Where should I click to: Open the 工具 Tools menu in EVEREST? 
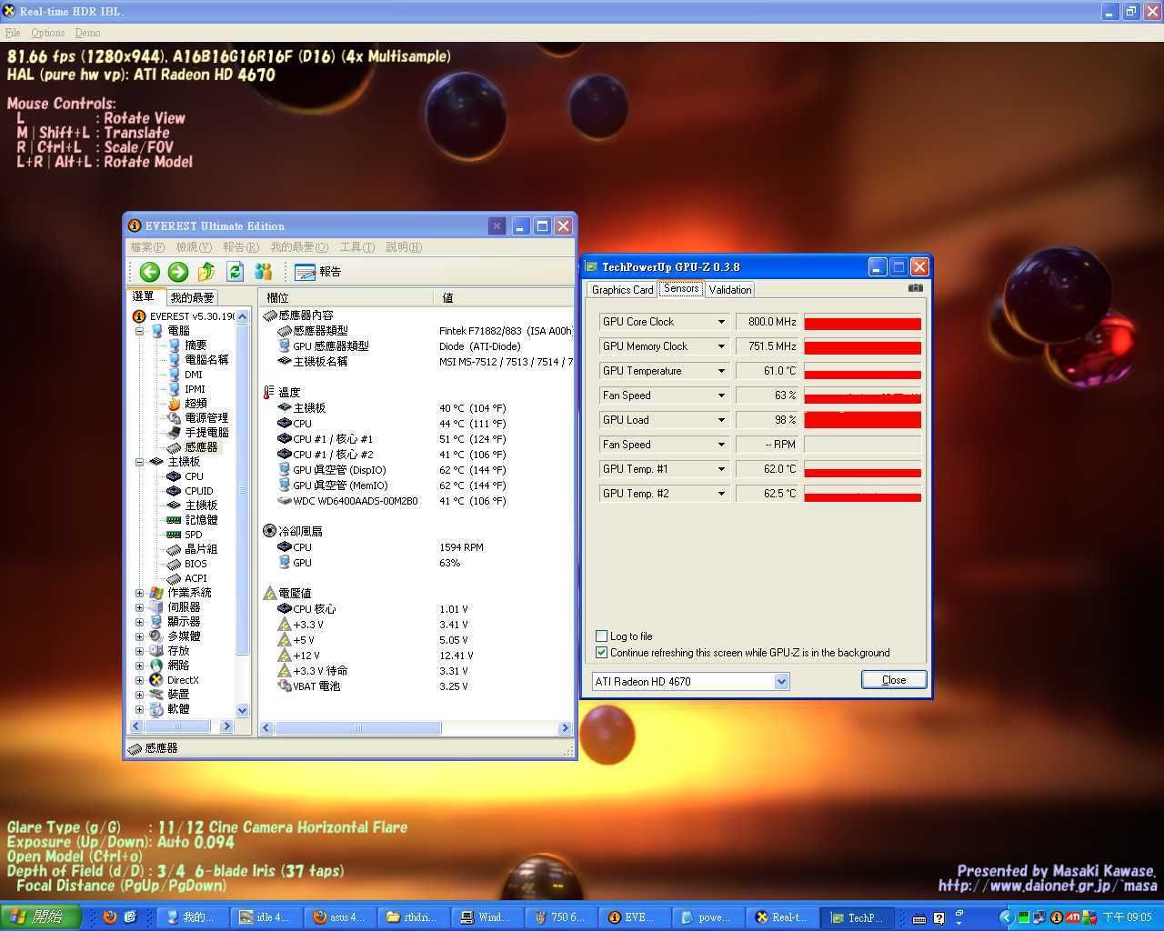(x=356, y=247)
